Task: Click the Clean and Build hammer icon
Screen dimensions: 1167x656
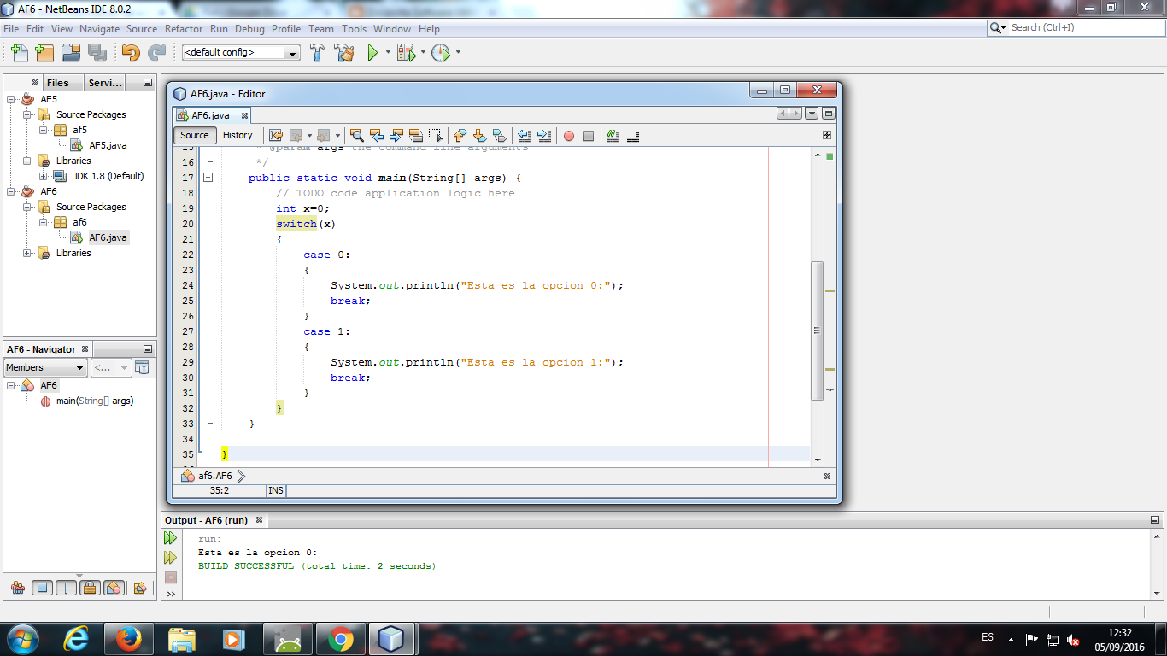Action: [344, 52]
